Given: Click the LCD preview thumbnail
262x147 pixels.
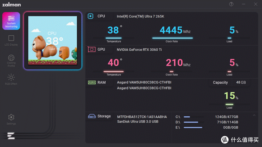Looking at the screenshot, I should click(53, 41).
